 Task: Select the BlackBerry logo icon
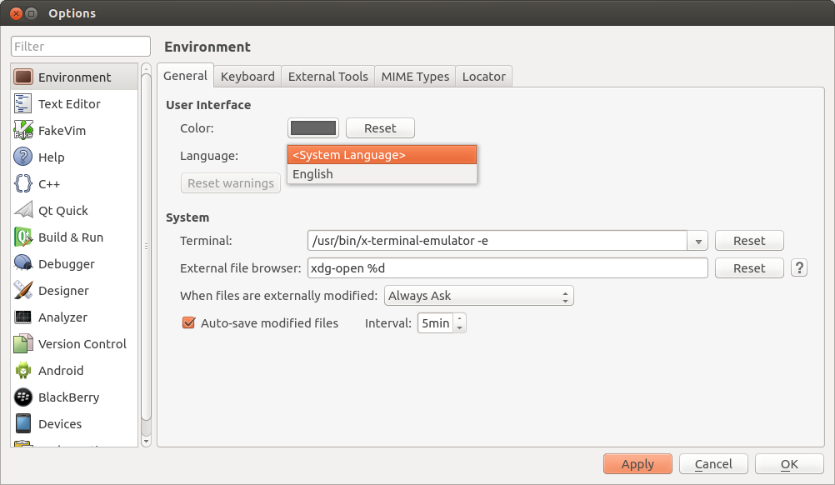(23, 397)
